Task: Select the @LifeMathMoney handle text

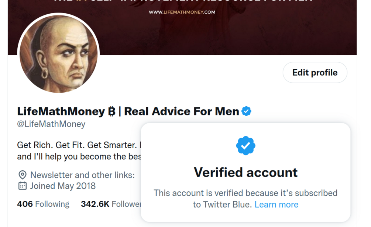Action: pyautogui.click(x=51, y=124)
